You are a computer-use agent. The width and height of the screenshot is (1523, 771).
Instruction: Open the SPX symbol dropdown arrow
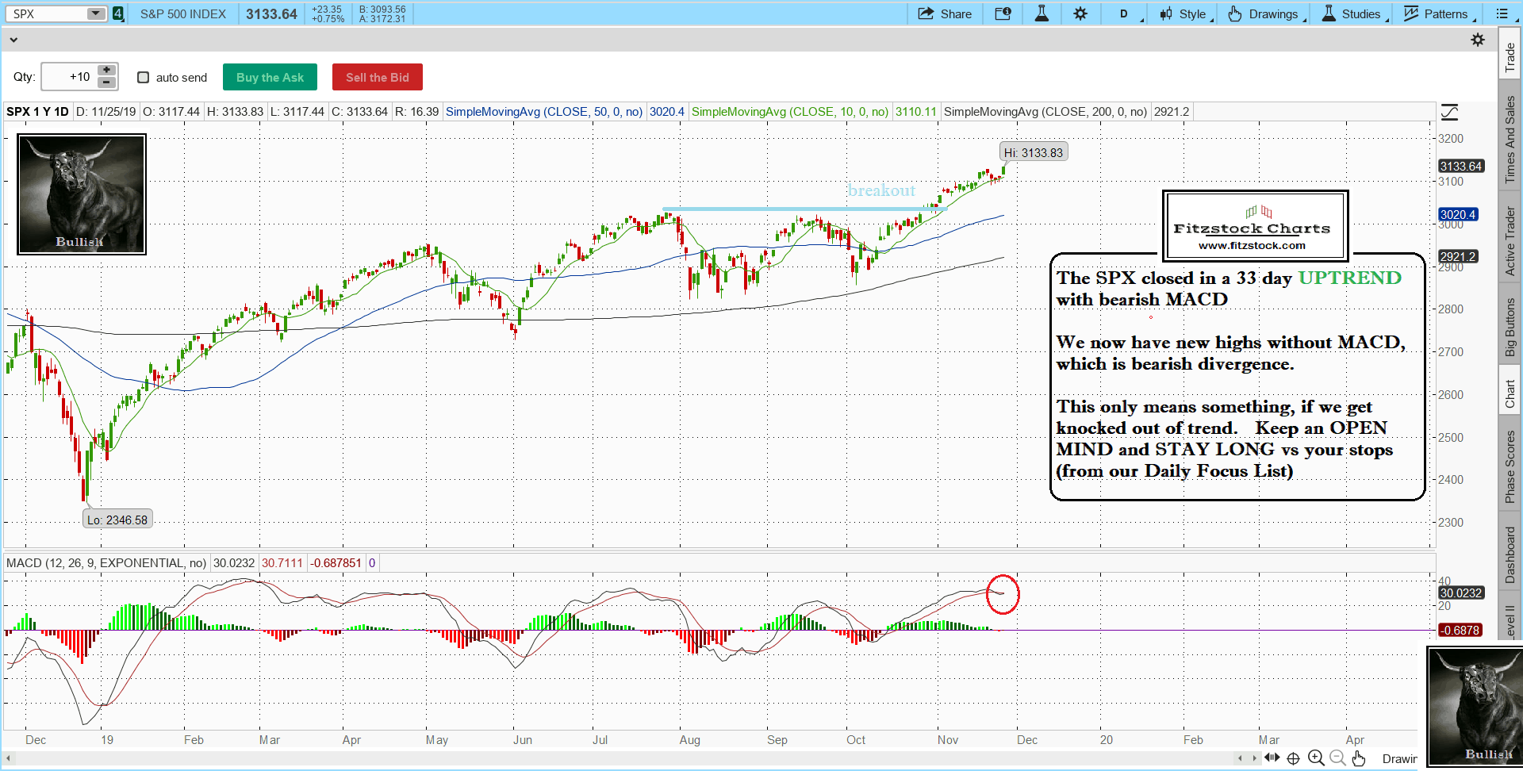point(95,13)
